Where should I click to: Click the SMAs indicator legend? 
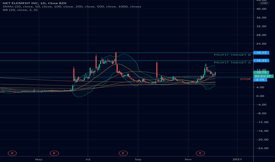click(x=72, y=7)
